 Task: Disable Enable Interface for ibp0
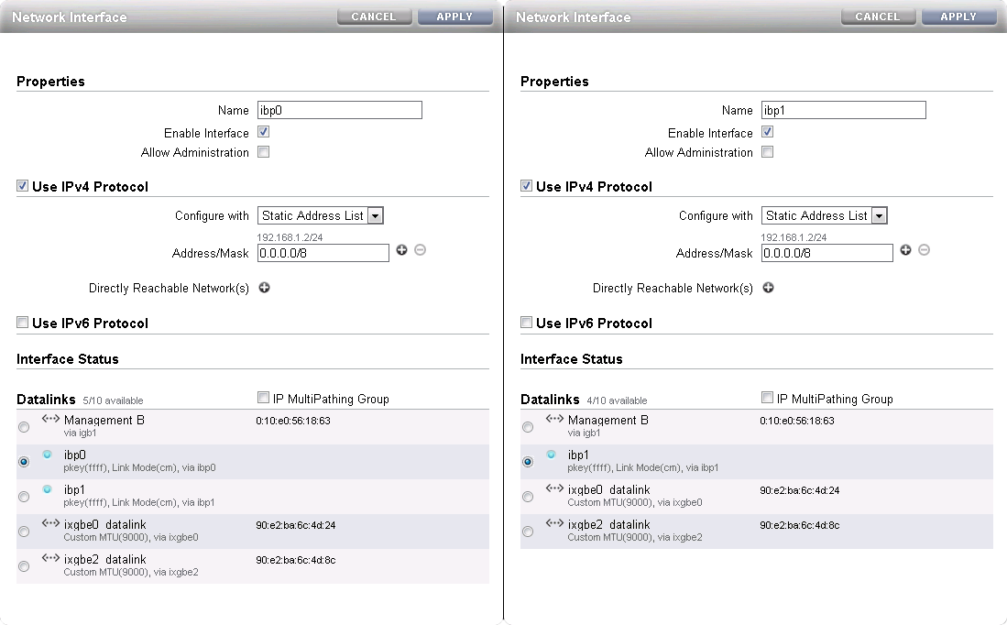263,132
